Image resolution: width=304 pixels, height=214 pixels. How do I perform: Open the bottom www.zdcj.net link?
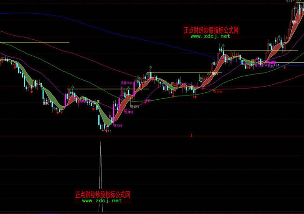click(x=102, y=200)
